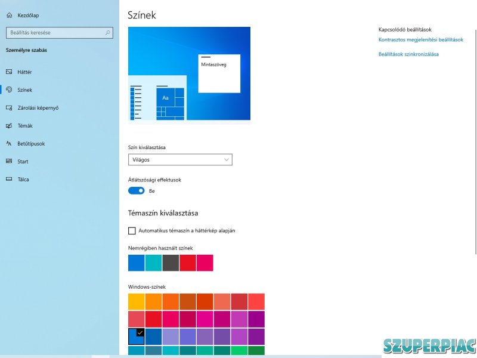Screen dimensions: 477x358
Task: Click the search magnifier icon
Action: [107, 33]
